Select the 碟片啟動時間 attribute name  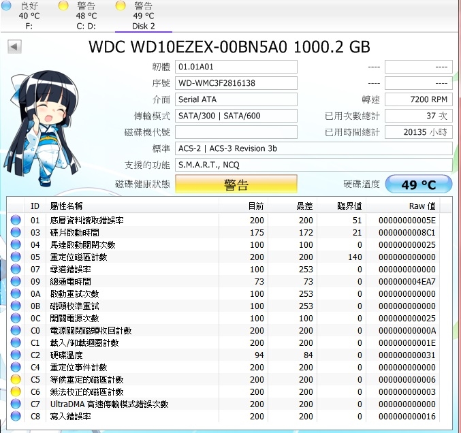tap(75, 233)
